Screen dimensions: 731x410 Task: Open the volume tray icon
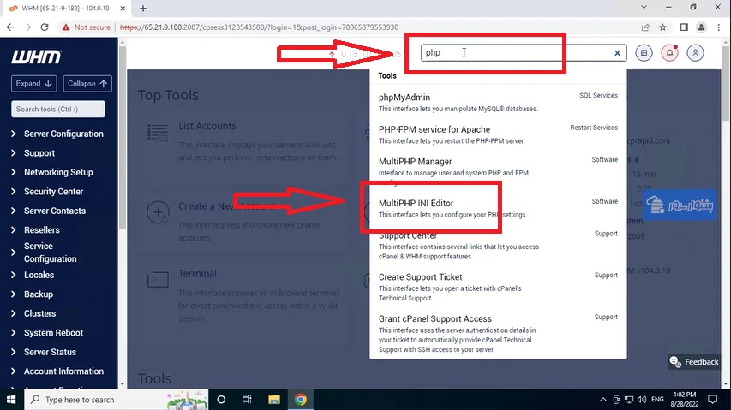point(642,399)
